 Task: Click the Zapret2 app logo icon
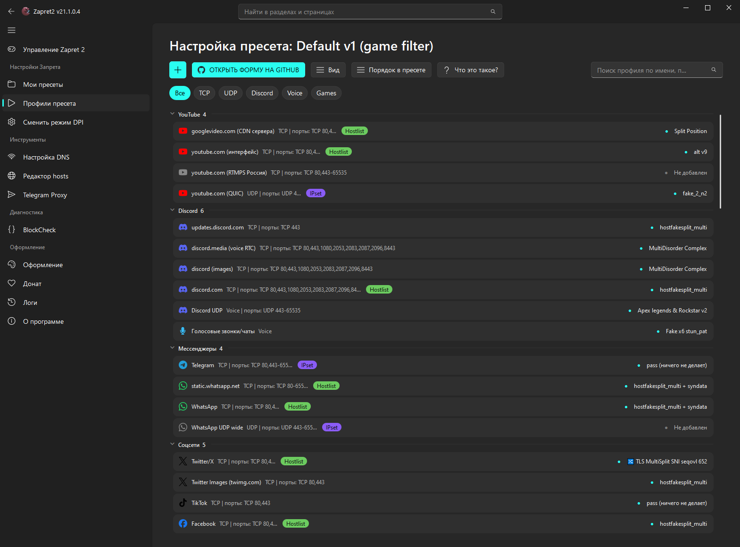26,11
